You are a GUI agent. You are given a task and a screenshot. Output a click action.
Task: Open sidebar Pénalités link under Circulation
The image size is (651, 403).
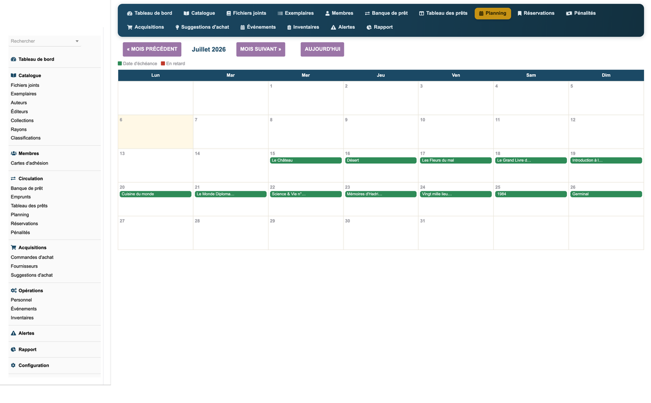(20, 232)
